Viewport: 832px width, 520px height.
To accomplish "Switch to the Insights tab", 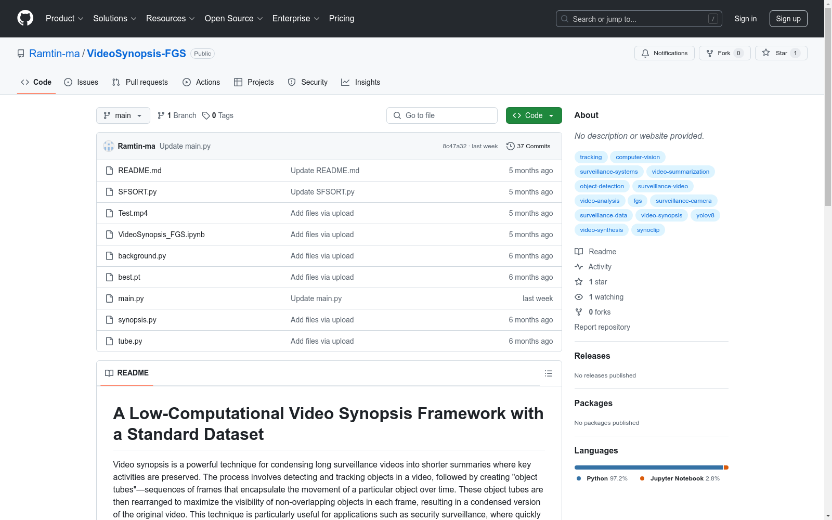I will [360, 82].
